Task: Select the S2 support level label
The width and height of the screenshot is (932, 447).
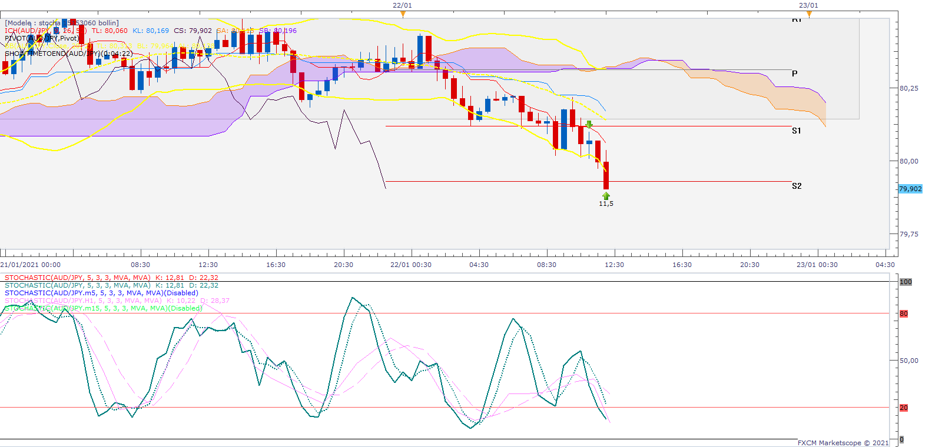Action: (797, 186)
